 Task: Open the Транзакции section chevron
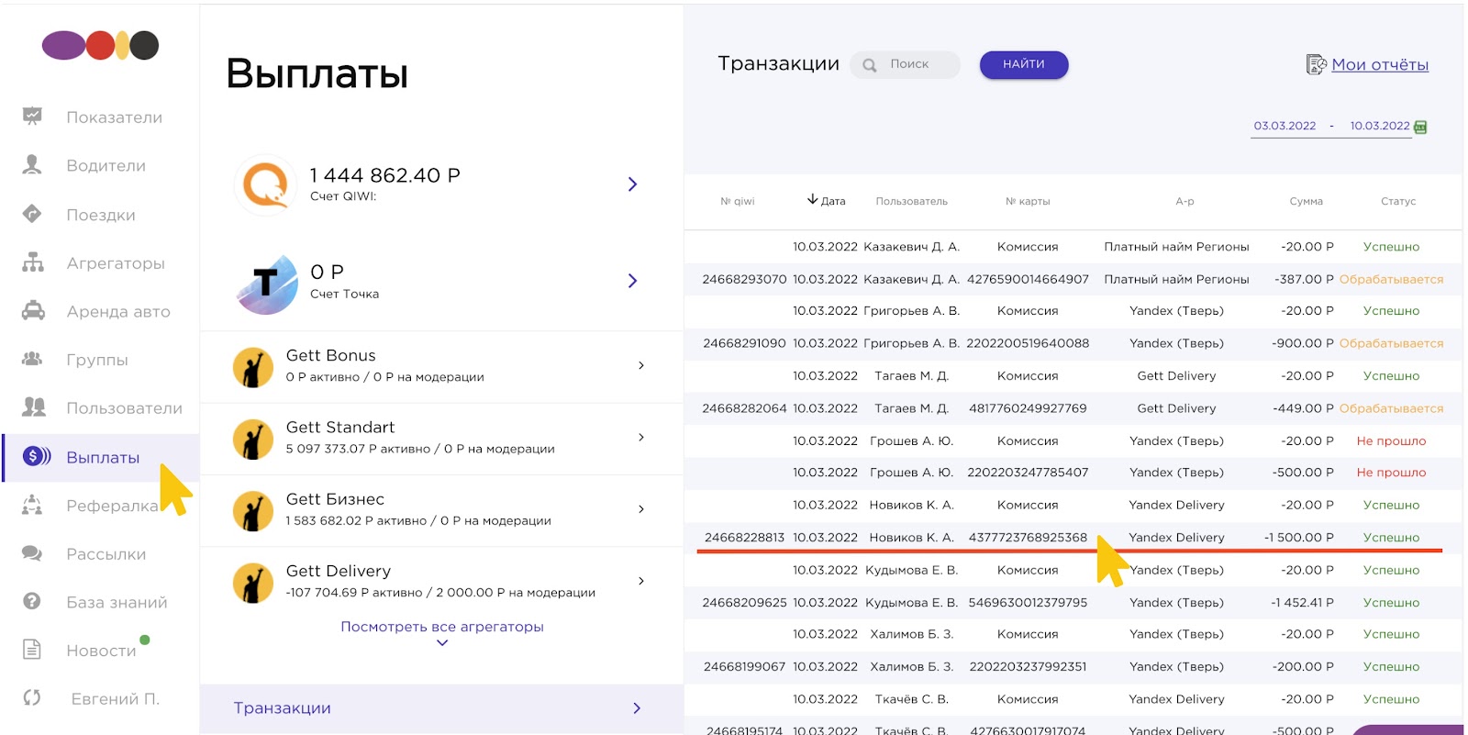(x=637, y=708)
